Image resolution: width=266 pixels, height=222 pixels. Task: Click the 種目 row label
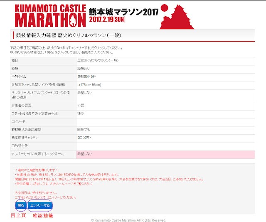tap(15, 60)
